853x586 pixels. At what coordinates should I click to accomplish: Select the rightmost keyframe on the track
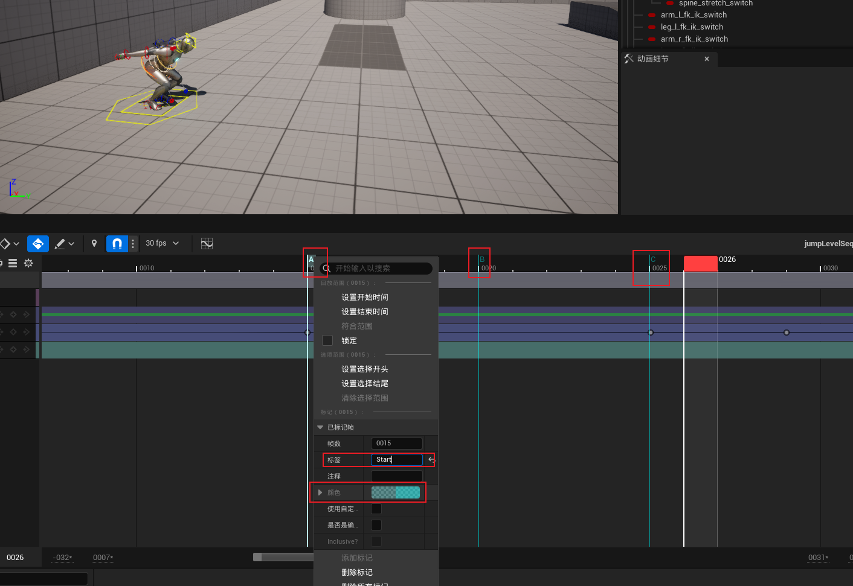point(787,333)
